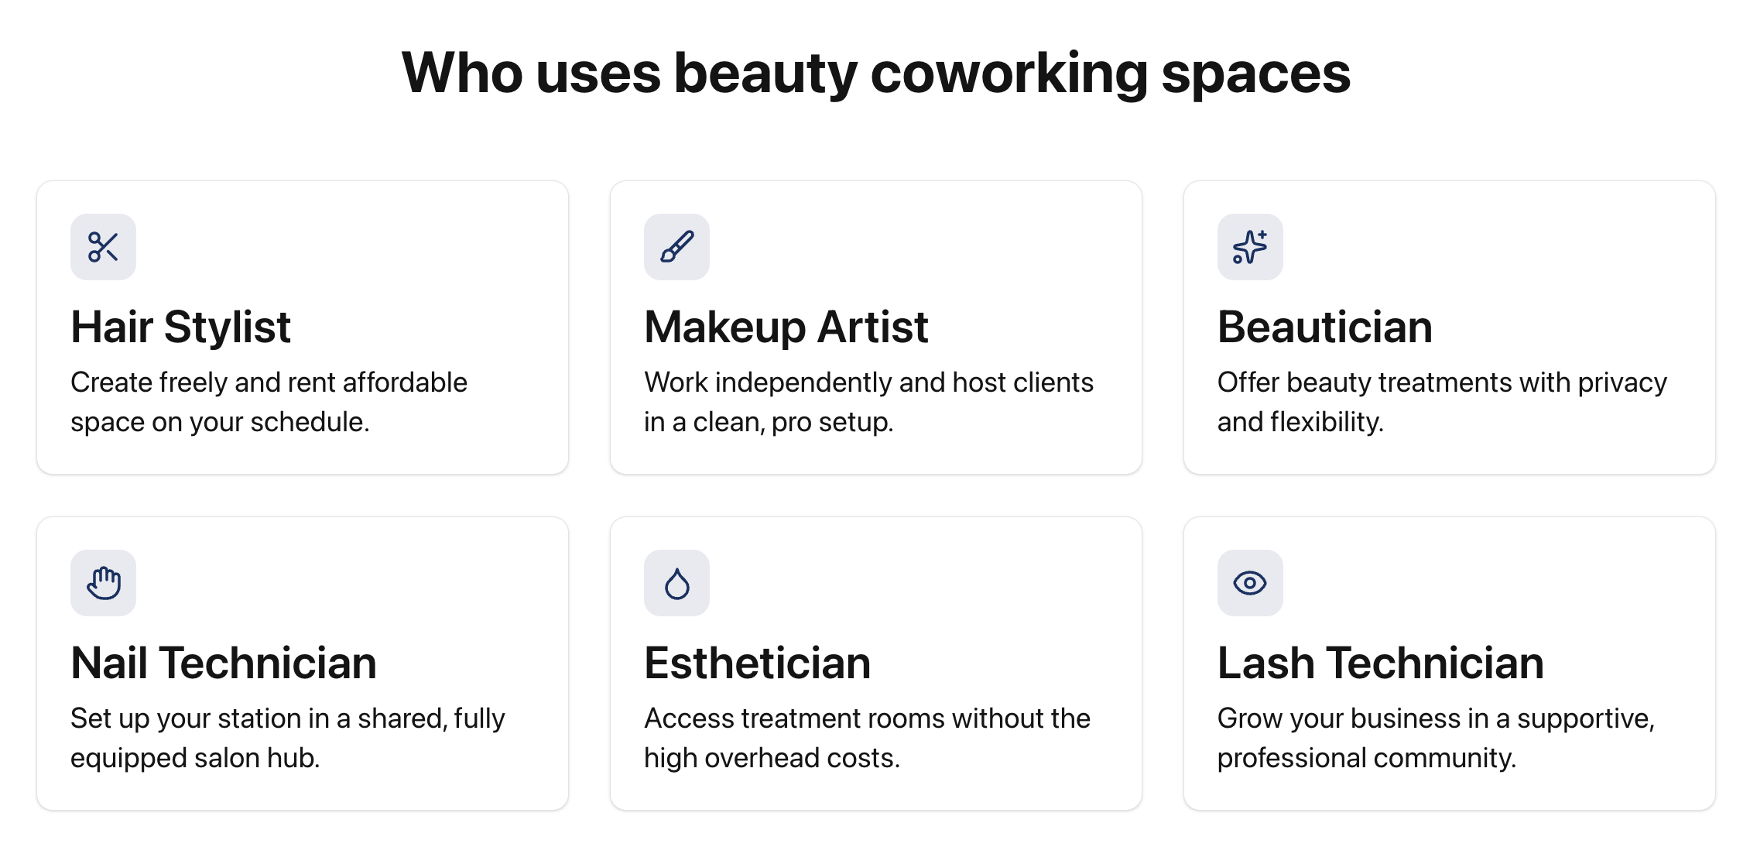This screenshot has height=847, width=1750.
Task: Select the eye icon's gray badge container
Action: coord(1251,583)
